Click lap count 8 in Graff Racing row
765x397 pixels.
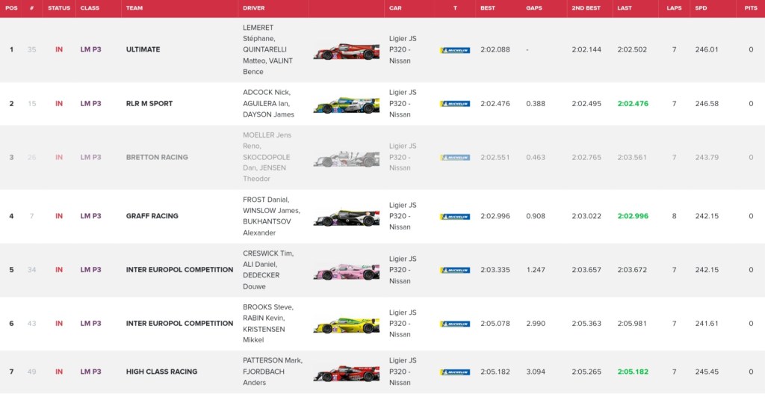(675, 216)
